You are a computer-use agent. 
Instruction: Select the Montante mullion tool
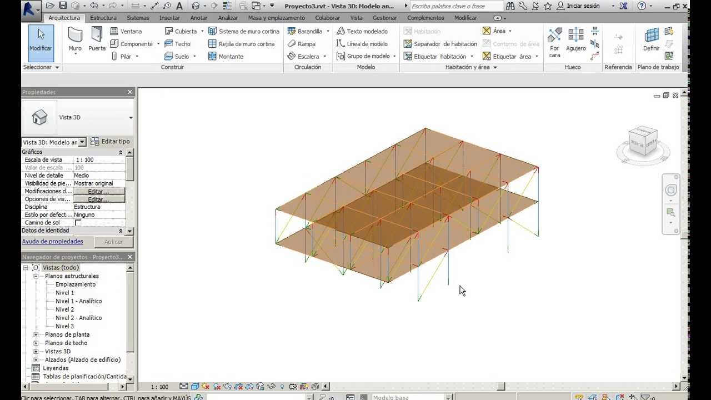coord(226,56)
